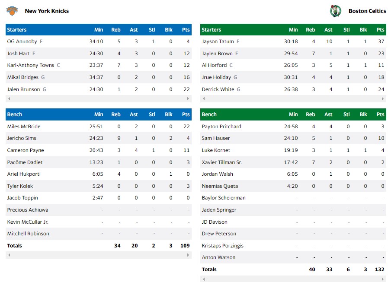Click Reb column header in Celtics starters

(x=311, y=30)
